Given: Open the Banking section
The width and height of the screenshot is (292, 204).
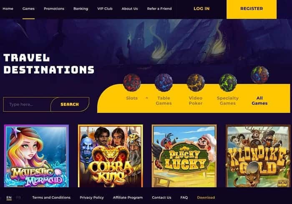Looking at the screenshot, I should tap(81, 9).
